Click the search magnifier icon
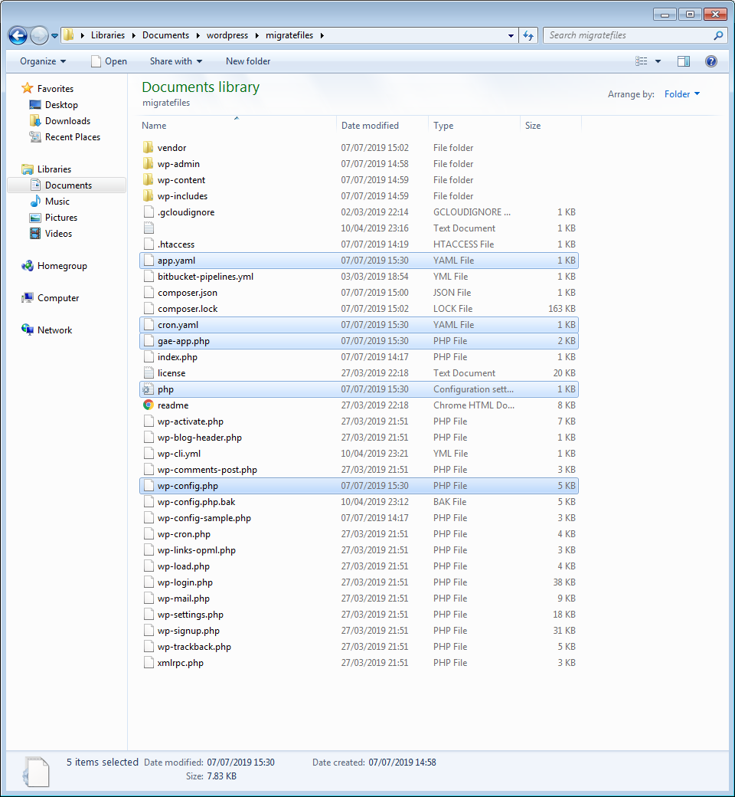735x797 pixels. [x=717, y=35]
